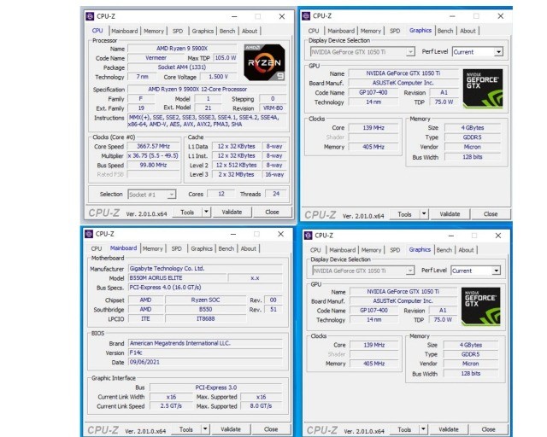The image size is (547, 437).
Task: Open Memory tab in the Mainboard window
Action: (x=152, y=249)
